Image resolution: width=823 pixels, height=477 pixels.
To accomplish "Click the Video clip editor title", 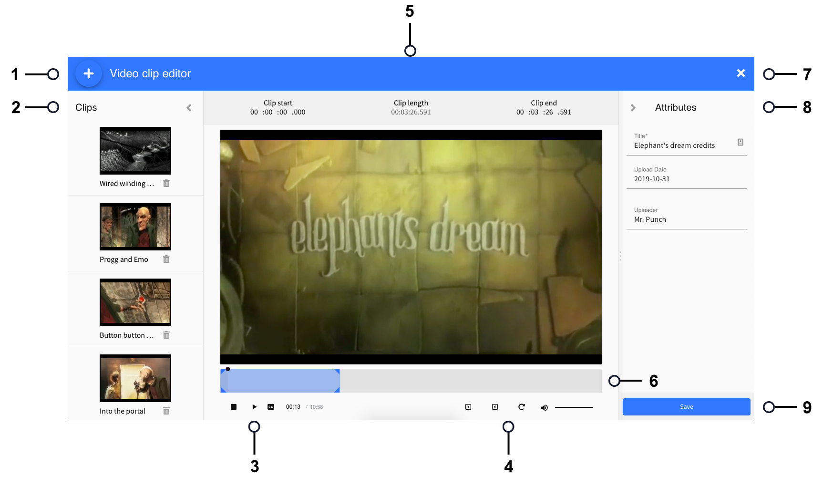I will click(x=150, y=73).
